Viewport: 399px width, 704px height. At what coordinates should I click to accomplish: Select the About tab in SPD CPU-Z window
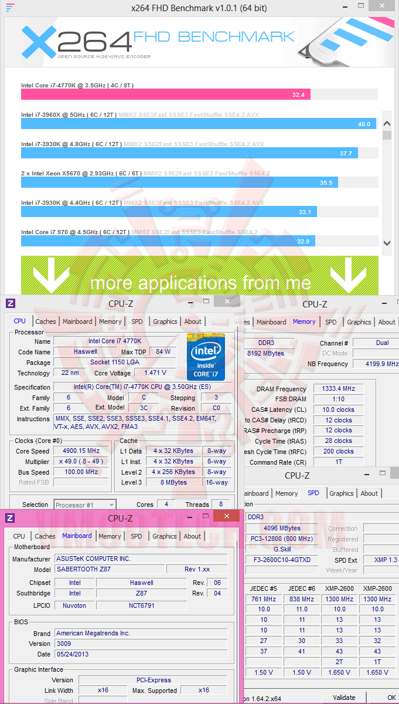click(x=369, y=493)
